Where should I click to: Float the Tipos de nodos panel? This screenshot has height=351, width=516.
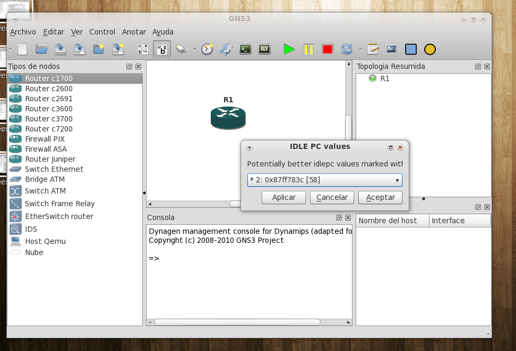click(129, 67)
